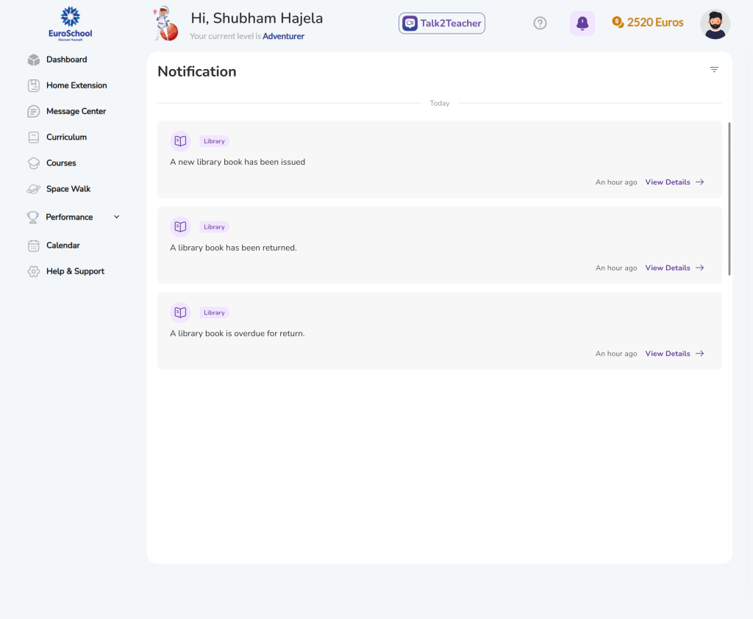The image size is (753, 619).
Task: View Details of issued library book notification
Action: (x=674, y=182)
